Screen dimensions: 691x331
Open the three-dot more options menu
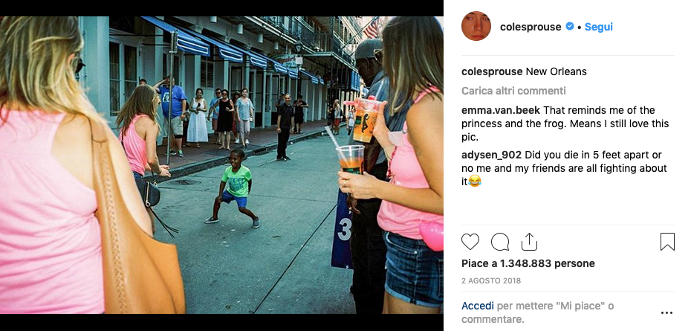pyautogui.click(x=666, y=313)
